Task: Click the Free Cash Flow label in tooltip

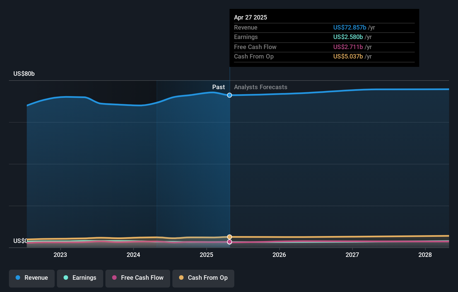Action: point(255,47)
